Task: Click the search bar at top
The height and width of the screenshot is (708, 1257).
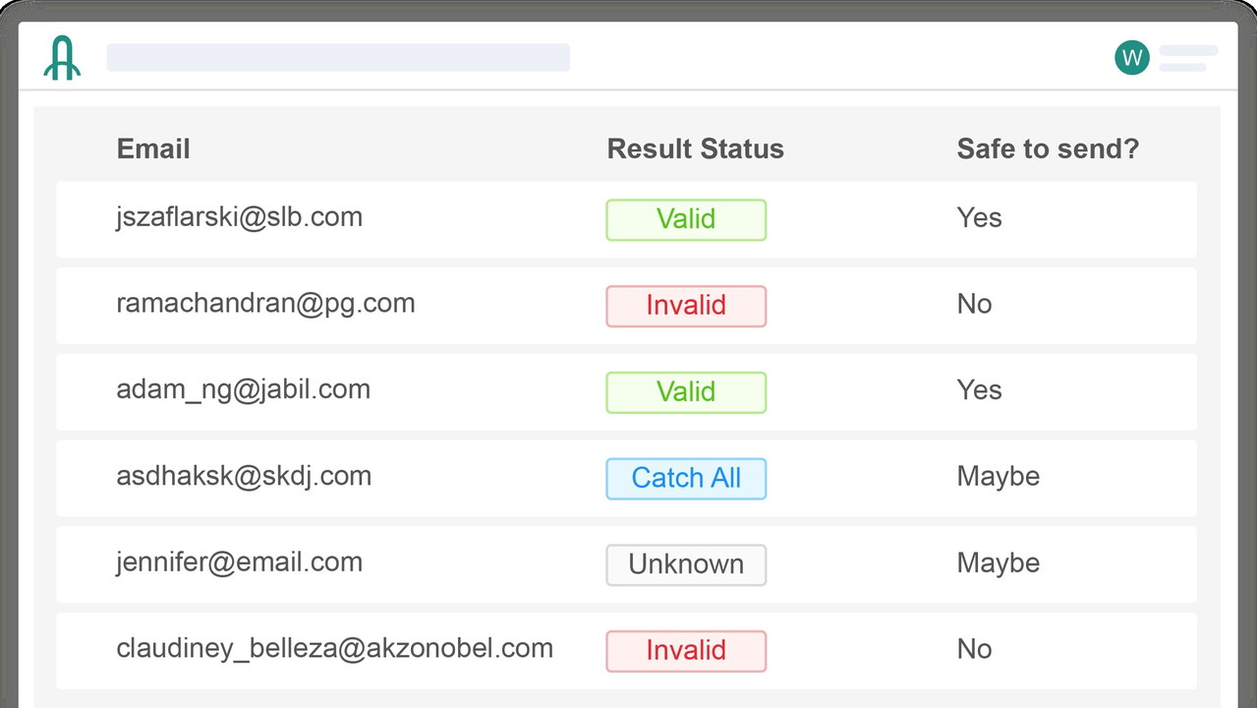Action: pos(338,57)
